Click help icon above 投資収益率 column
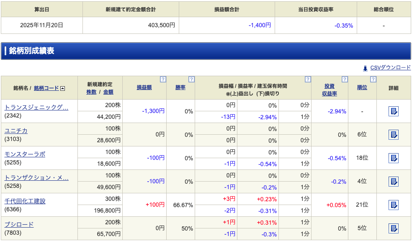Screen dimensions: 412x241 pyautogui.click(x=345, y=79)
